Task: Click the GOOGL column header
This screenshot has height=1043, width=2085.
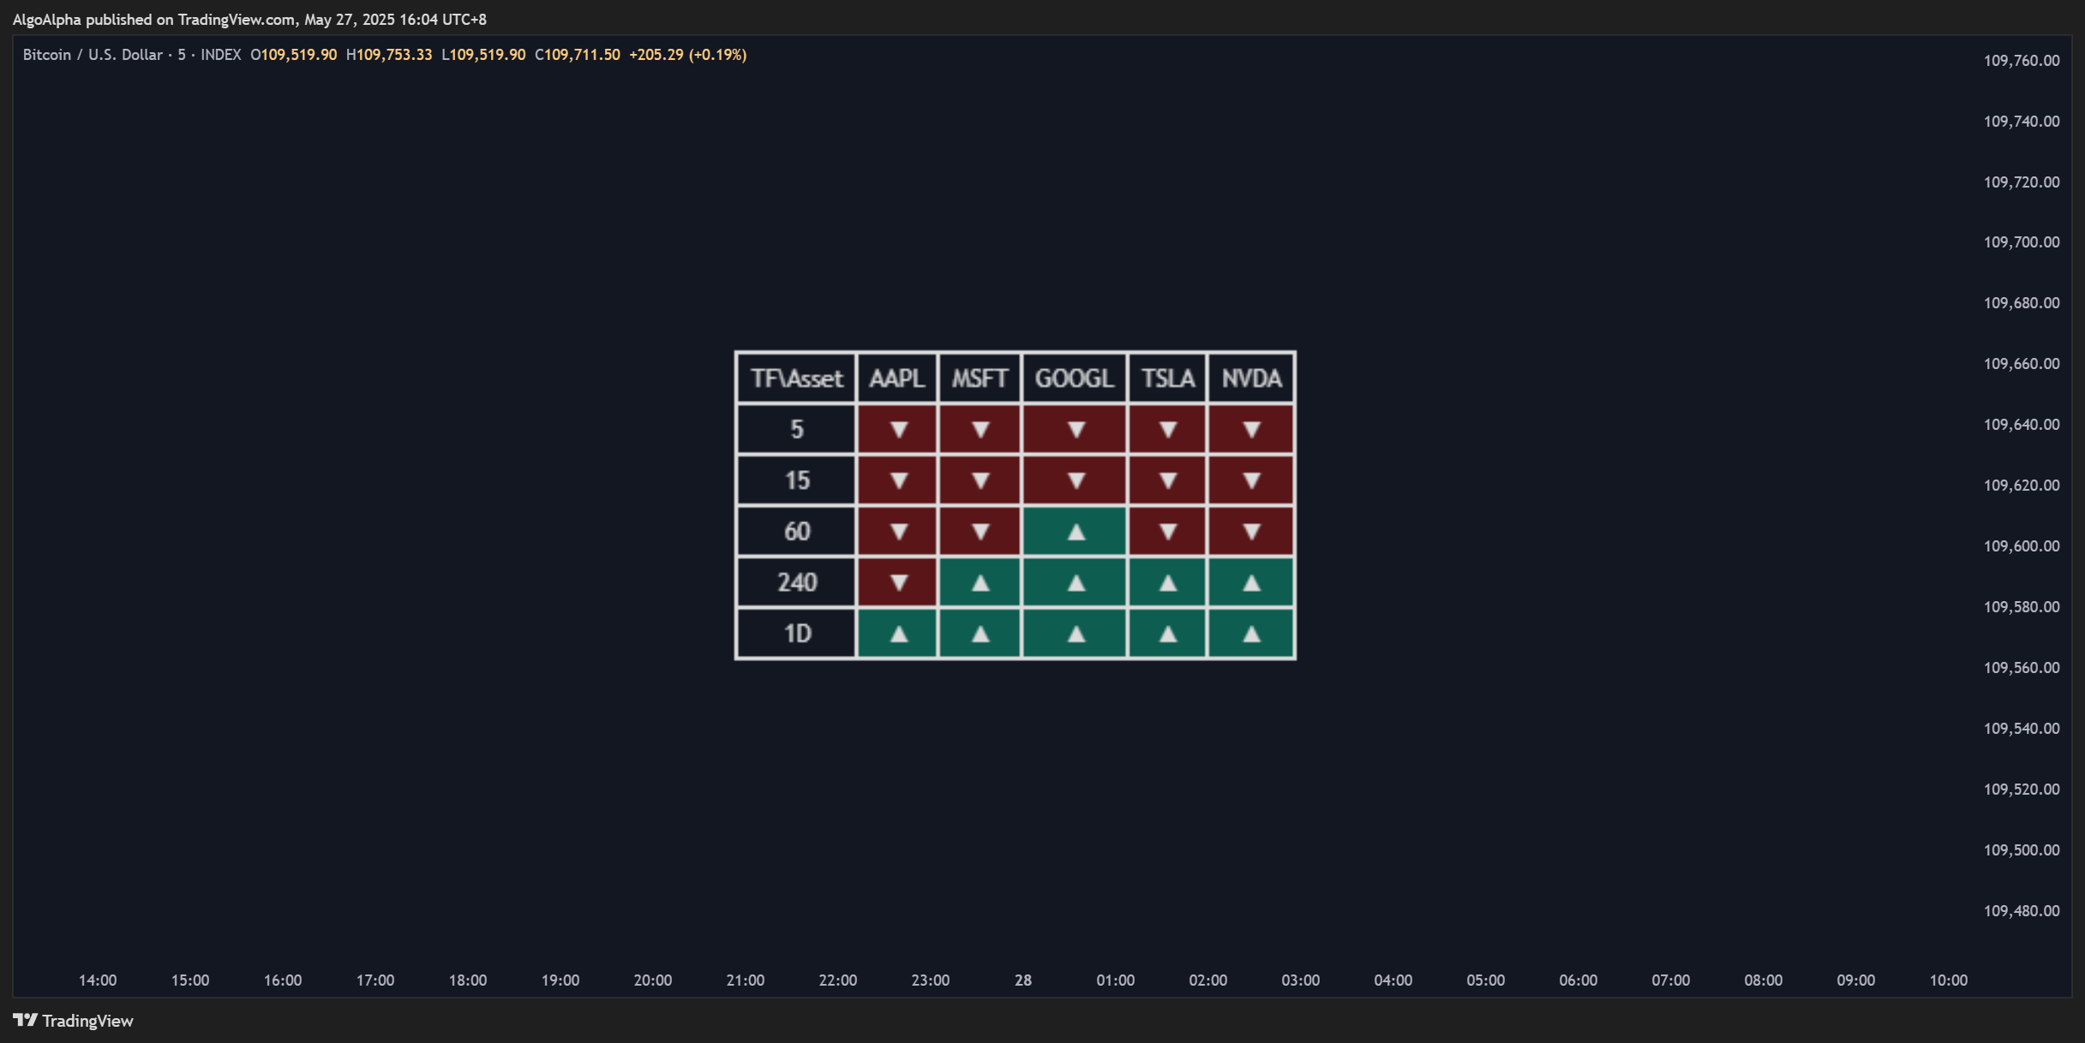Action: 1075,378
